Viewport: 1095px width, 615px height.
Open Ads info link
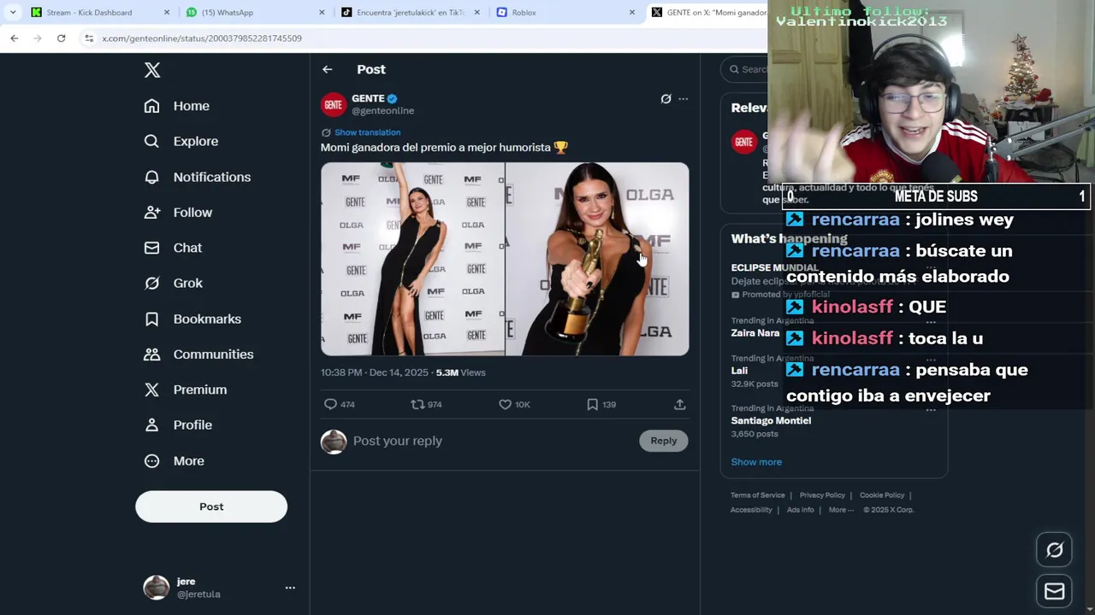pyautogui.click(x=801, y=510)
